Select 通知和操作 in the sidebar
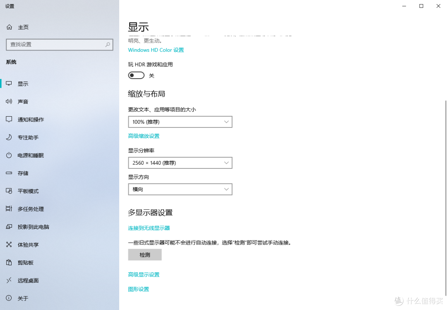The width and height of the screenshot is (447, 310). [31, 119]
